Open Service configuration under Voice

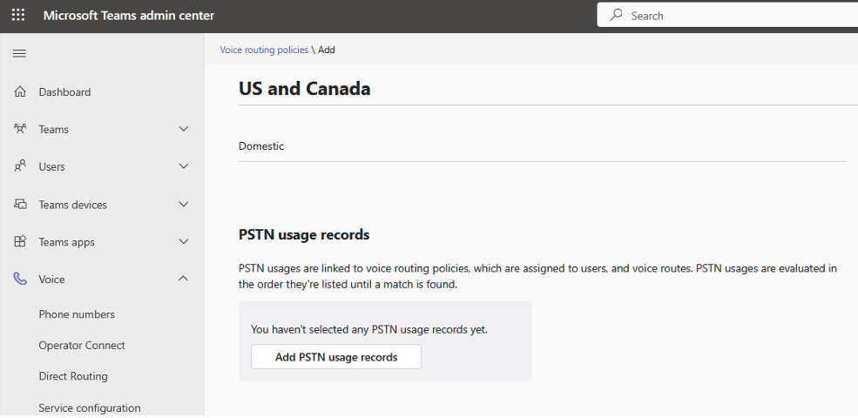click(x=89, y=408)
